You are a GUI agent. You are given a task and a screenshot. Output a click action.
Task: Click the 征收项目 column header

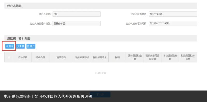click(23, 57)
